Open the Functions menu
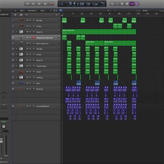The image size is (164, 164). coord(33,11)
